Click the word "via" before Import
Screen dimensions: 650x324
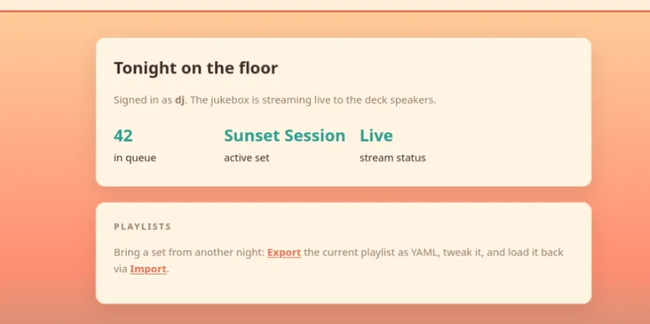[x=120, y=269]
